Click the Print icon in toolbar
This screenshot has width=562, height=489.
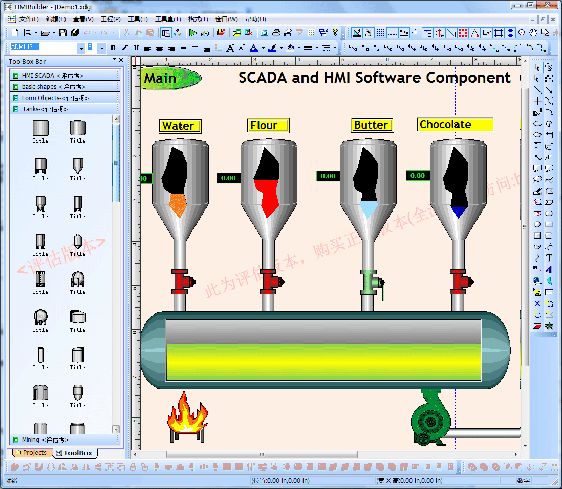click(276, 33)
